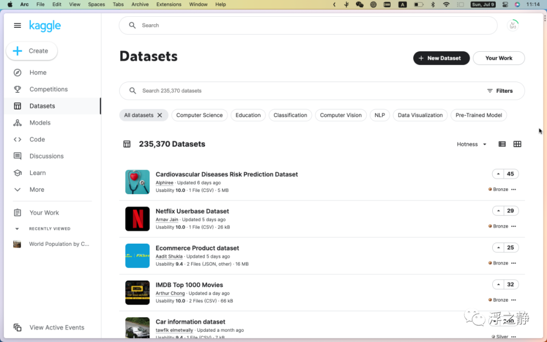Open more options for Netflix Userbase Dataset

pos(514,226)
